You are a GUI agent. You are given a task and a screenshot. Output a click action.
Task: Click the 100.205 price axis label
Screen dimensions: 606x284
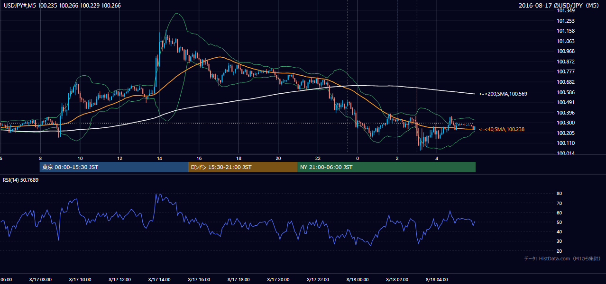coord(565,133)
